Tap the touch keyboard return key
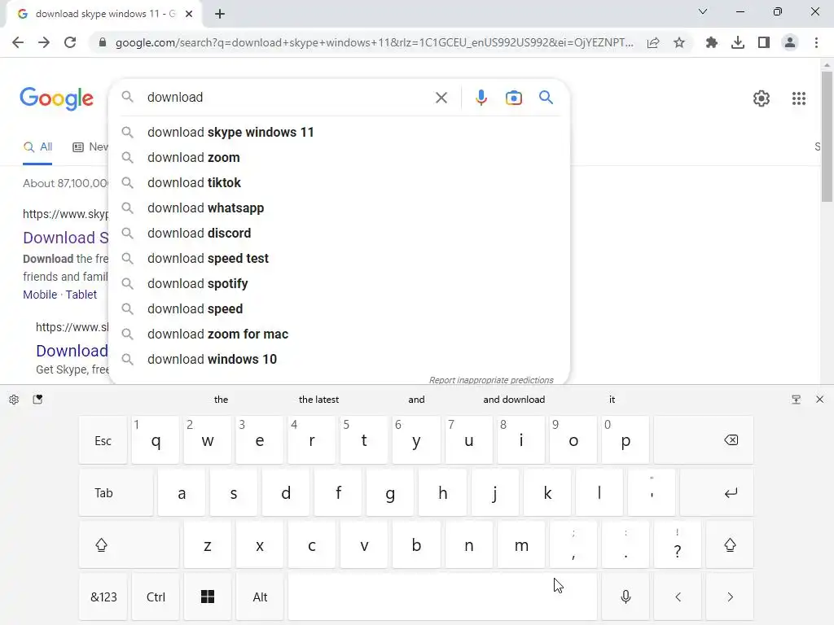This screenshot has width=834, height=625. (717, 492)
